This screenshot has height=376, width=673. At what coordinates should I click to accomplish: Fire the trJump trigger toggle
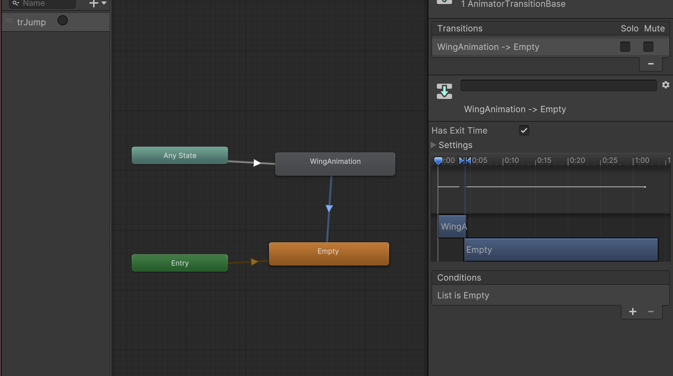pos(62,20)
